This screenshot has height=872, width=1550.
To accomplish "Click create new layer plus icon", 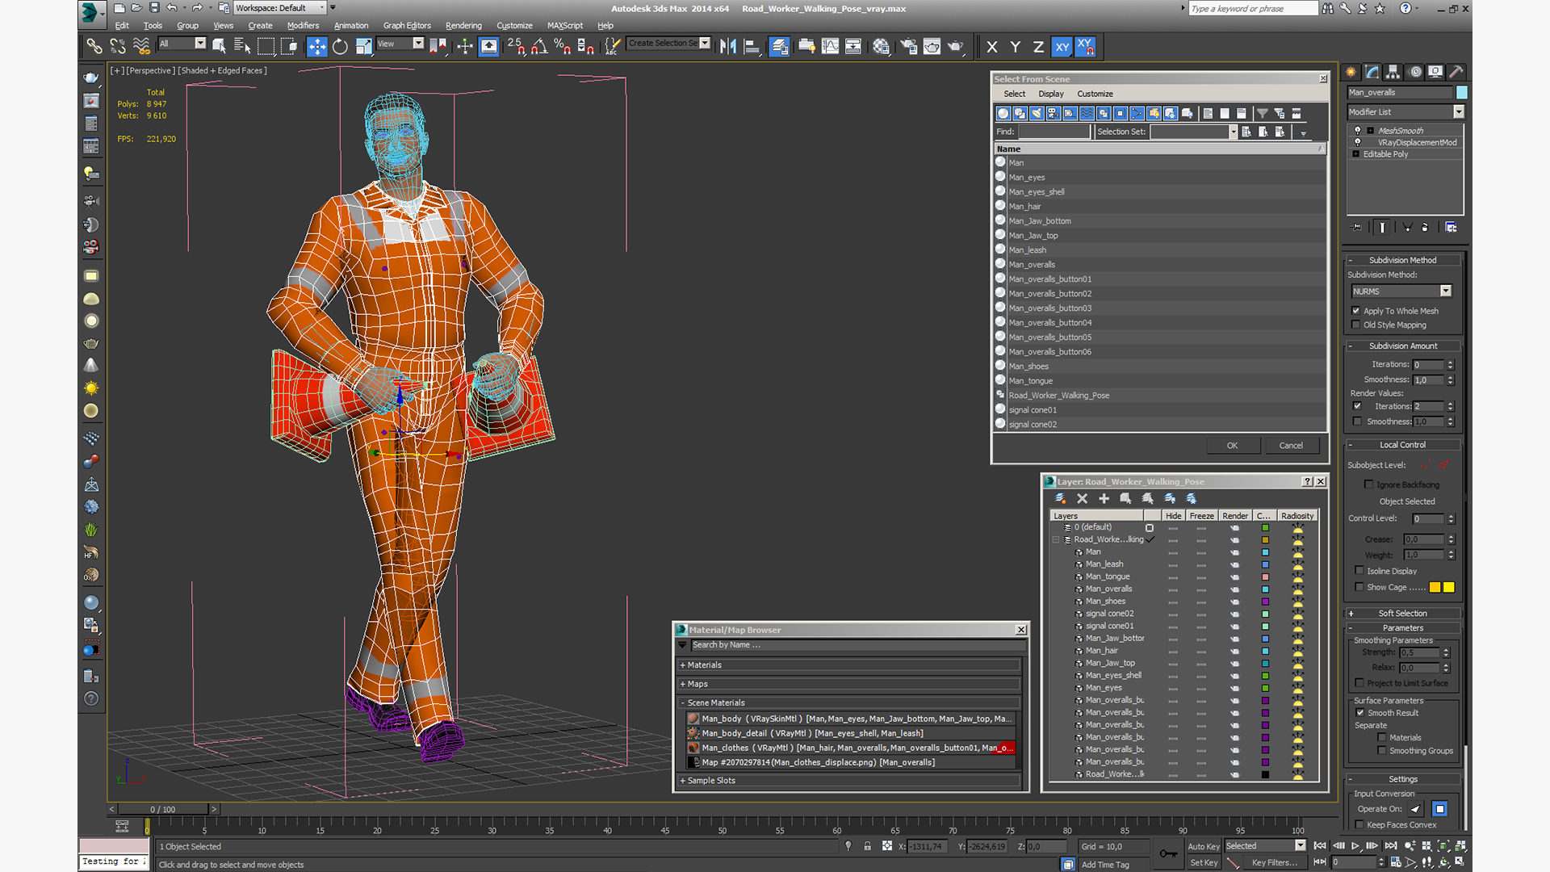I will (1104, 499).
